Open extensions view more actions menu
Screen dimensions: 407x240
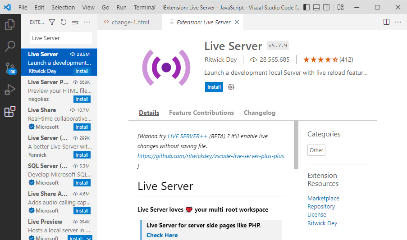click(87, 23)
